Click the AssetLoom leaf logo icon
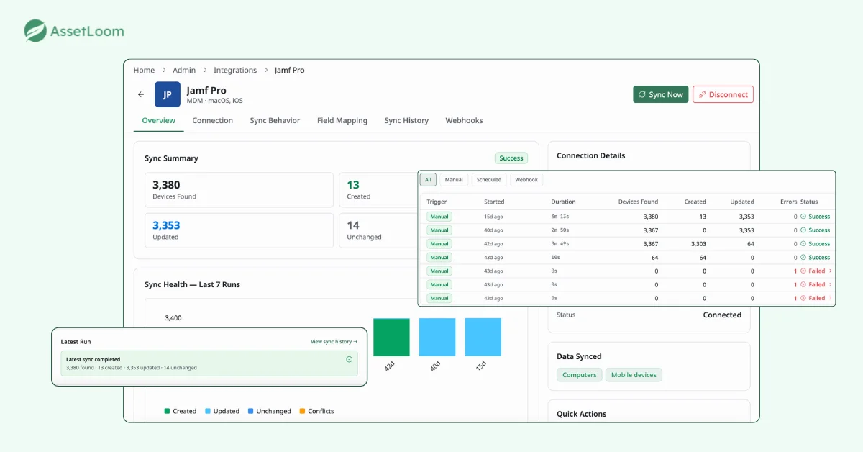 pyautogui.click(x=35, y=31)
